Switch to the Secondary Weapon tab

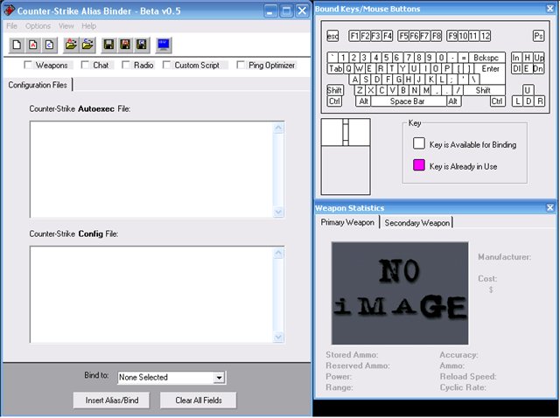[x=416, y=223]
